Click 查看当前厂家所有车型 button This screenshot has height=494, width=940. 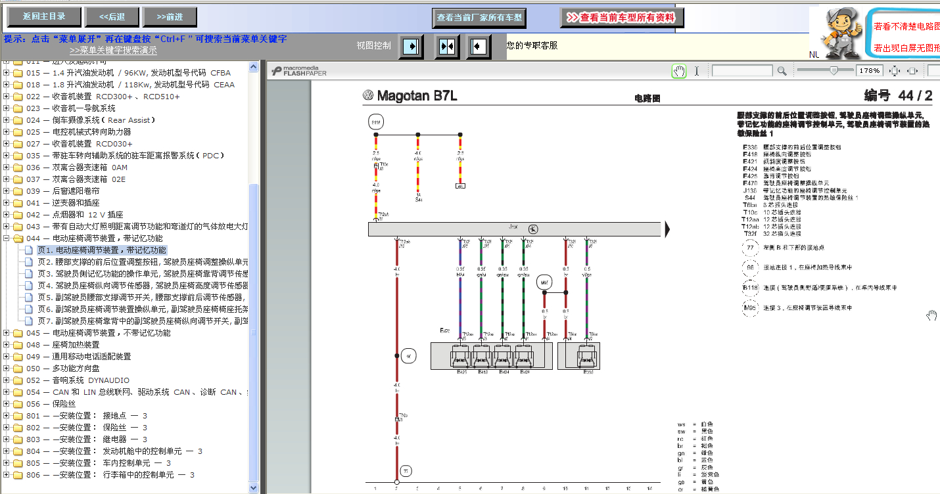[480, 18]
